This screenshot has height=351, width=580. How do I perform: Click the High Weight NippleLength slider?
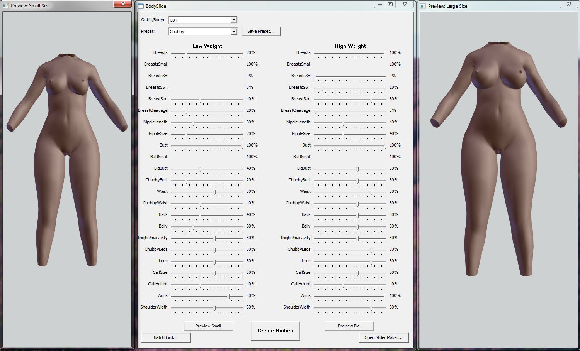[350, 124]
